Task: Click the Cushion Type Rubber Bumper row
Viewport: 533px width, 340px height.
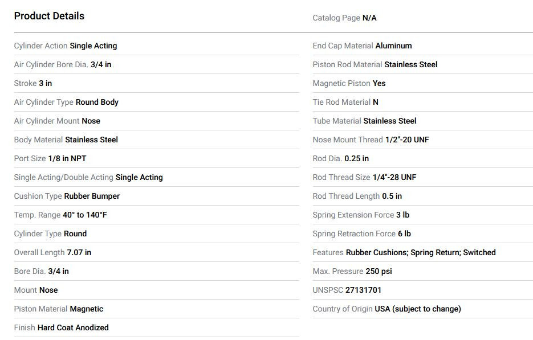Action: 67,196
